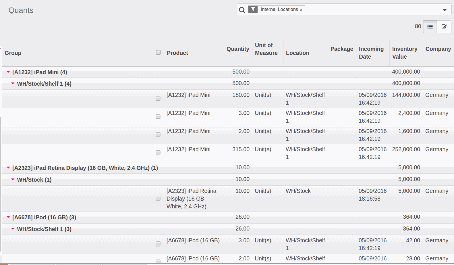Click the 80 record count
Screen dimensions: 454x265
pos(418,26)
